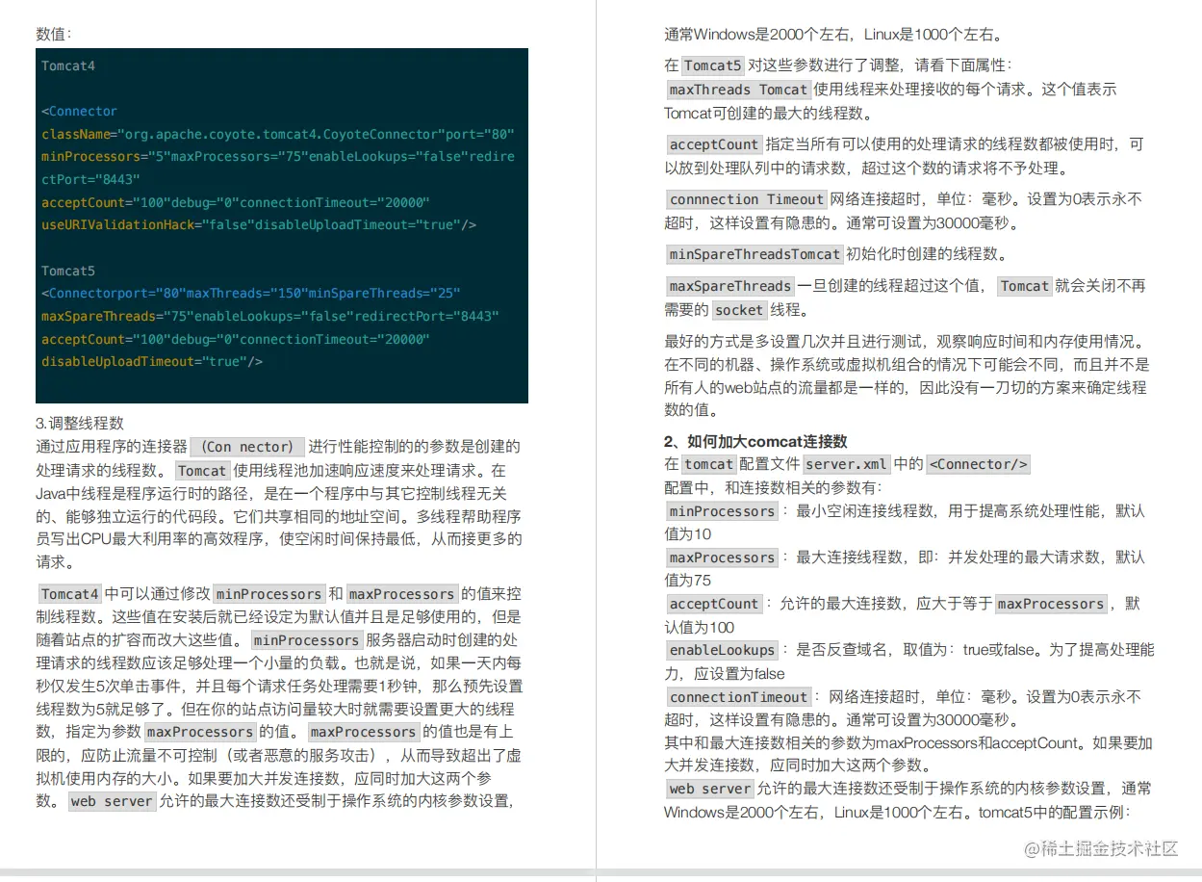
Task: Click the minProcessors tag before "服务器启动时创建"
Action: [306, 640]
